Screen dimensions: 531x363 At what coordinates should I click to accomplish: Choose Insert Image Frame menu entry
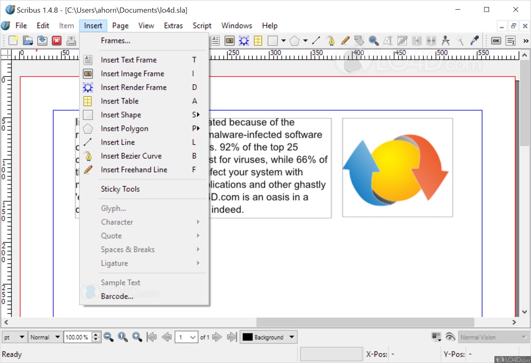click(x=144, y=73)
